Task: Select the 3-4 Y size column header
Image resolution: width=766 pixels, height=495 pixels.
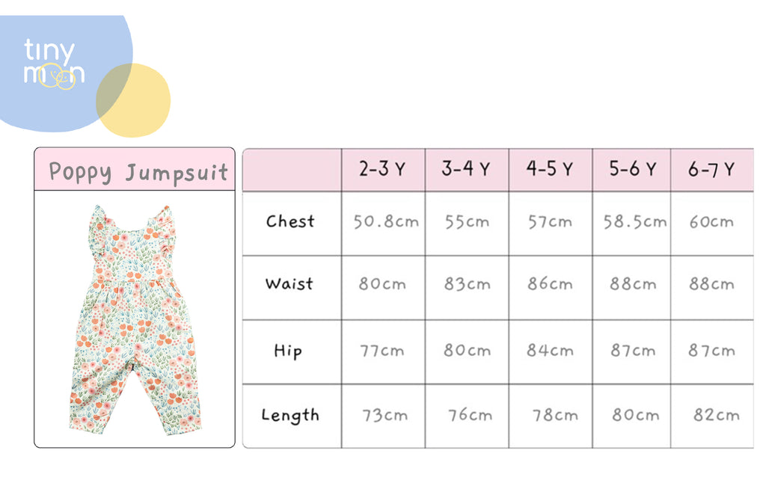Action: pos(467,170)
